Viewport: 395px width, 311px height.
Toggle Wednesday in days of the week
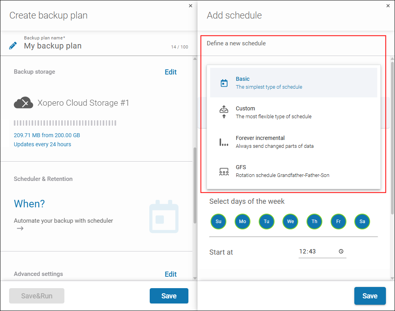[290, 222]
